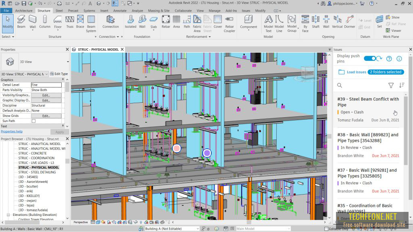Click the Model Group tool
Viewport: 413px width, 232px height.
point(292,24)
